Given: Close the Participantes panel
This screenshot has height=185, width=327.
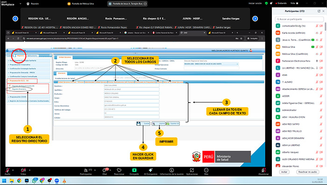Looking at the screenshot, I should (323, 11).
